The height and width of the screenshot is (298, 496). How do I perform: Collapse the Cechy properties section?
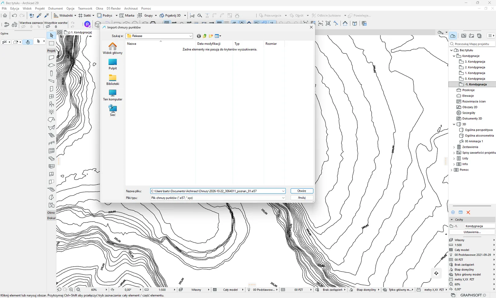click(452, 220)
